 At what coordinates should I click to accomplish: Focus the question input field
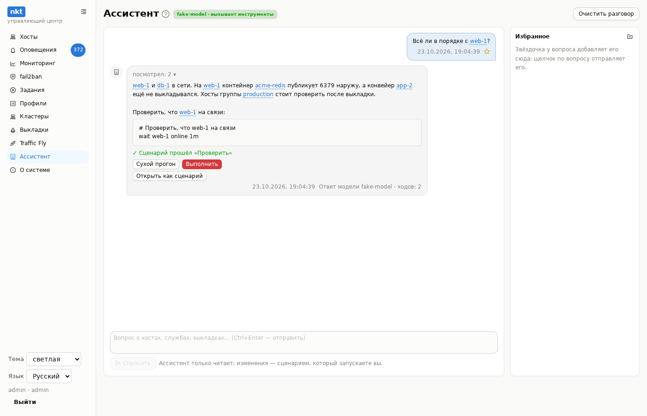[304, 343]
